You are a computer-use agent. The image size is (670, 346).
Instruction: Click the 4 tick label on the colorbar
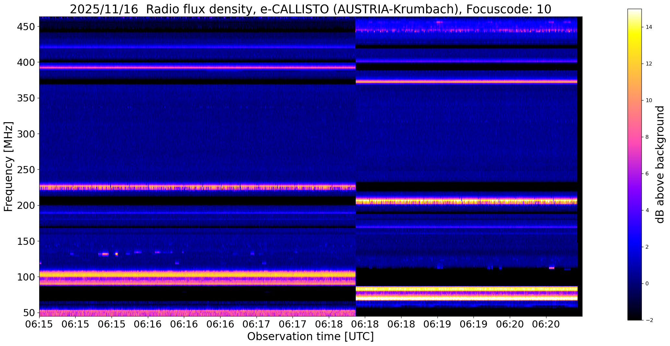[647, 210]
